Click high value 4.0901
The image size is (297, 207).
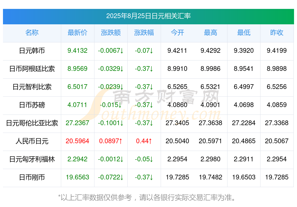210,105
